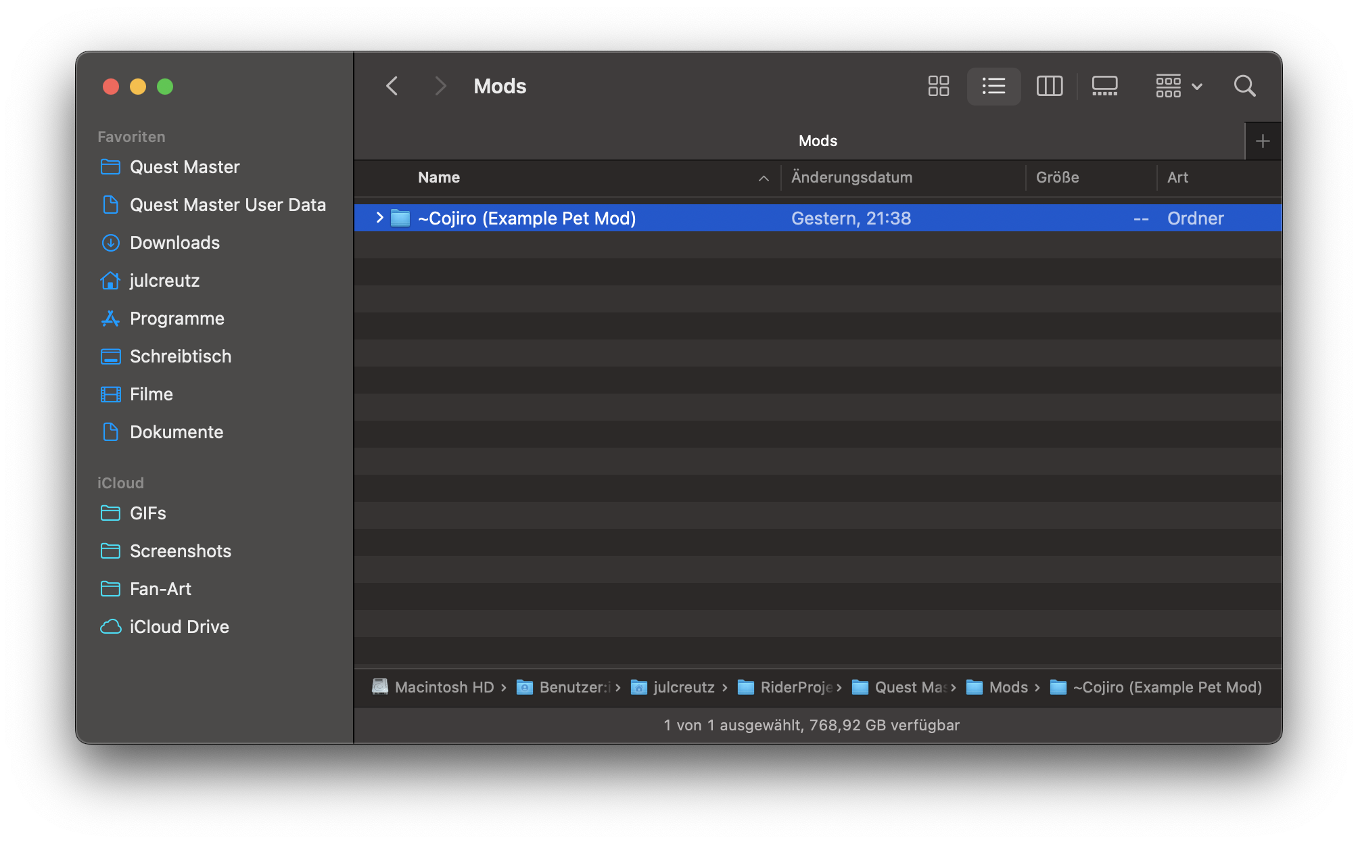Click Quest Mas folder in the path bar
The image size is (1358, 844).
[899, 687]
